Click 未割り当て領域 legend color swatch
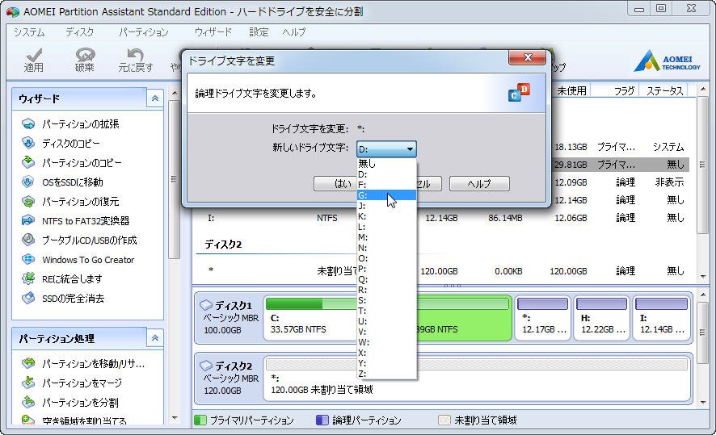 pyautogui.click(x=444, y=420)
